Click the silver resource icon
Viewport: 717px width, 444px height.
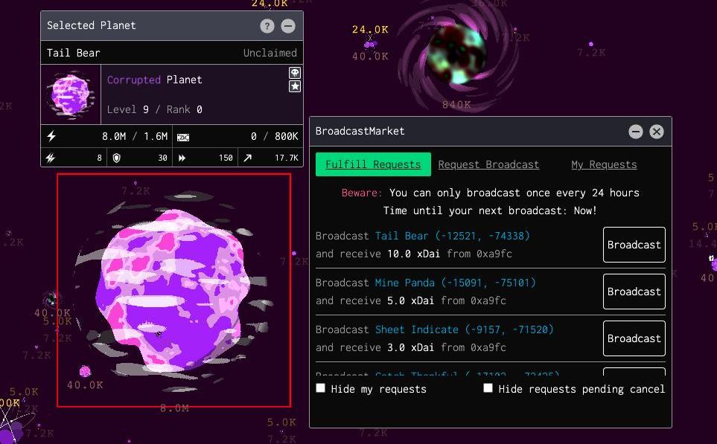click(183, 137)
